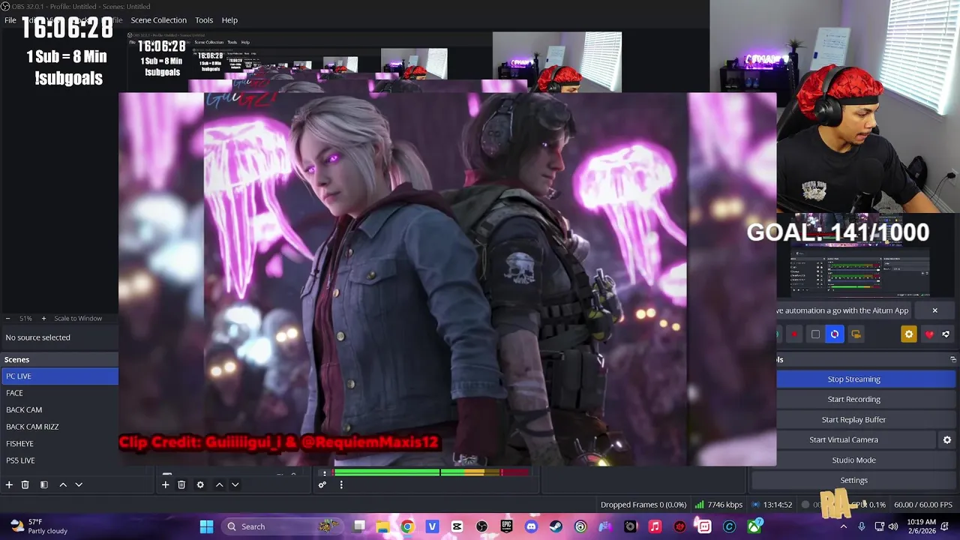Click Start Recording
This screenshot has width=960, height=540.
(x=853, y=400)
